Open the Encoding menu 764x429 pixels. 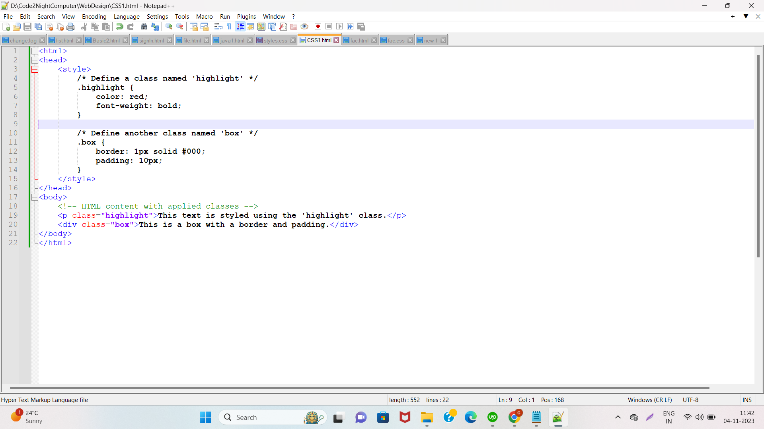pyautogui.click(x=94, y=16)
